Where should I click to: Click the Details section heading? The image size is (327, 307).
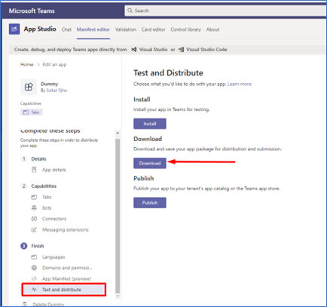point(38,158)
